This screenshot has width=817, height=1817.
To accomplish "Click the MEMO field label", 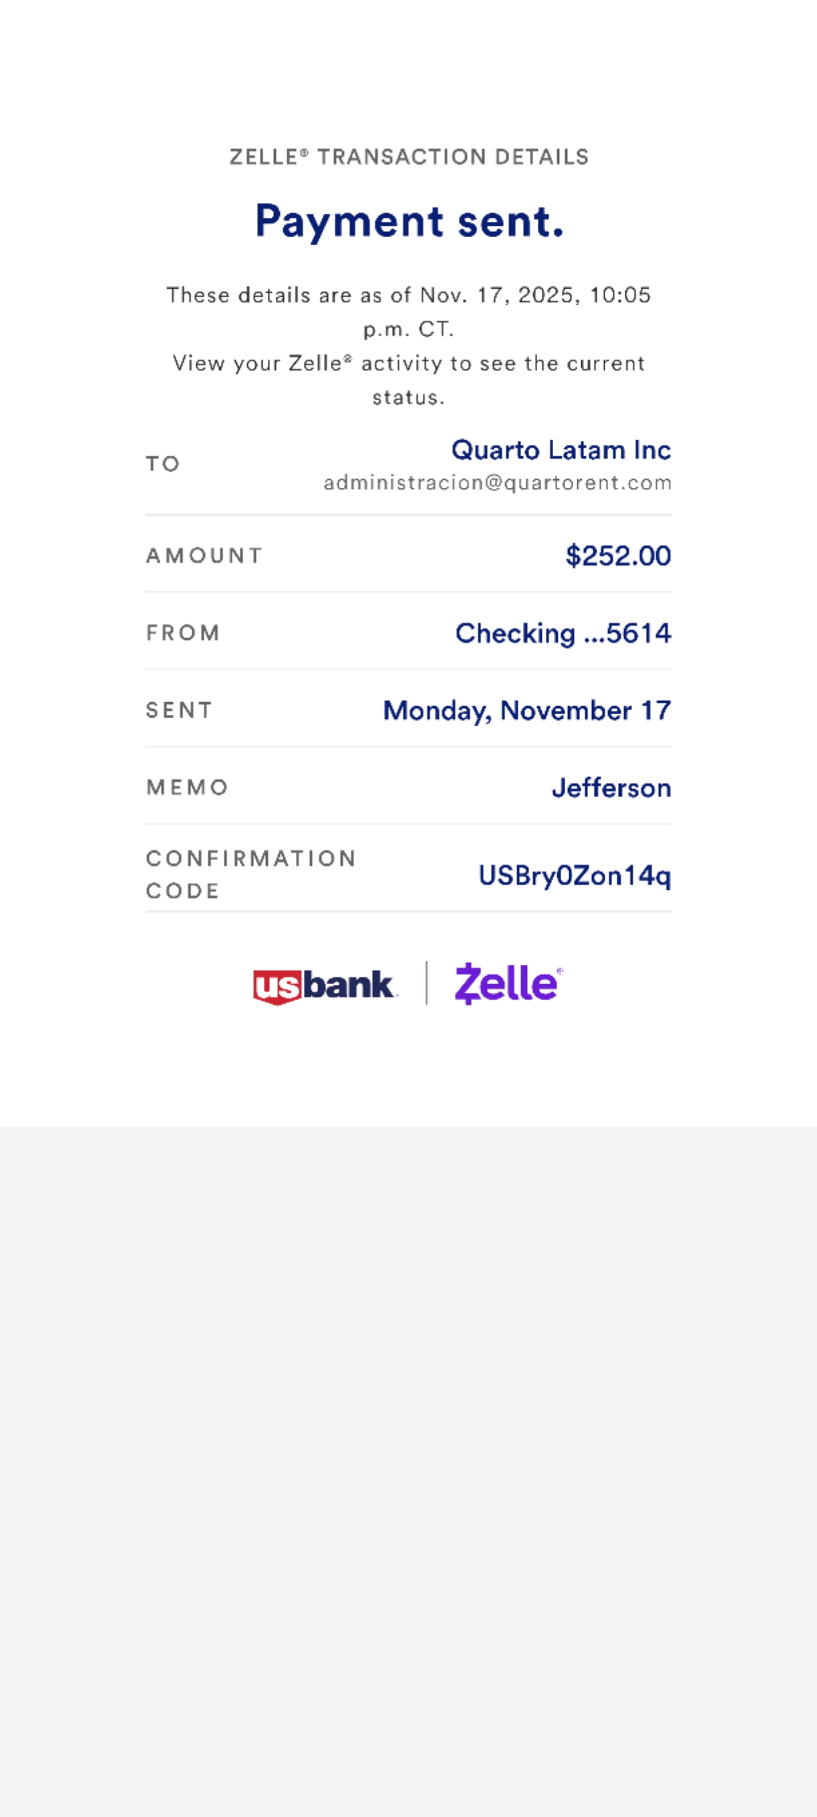I will tap(188, 787).
